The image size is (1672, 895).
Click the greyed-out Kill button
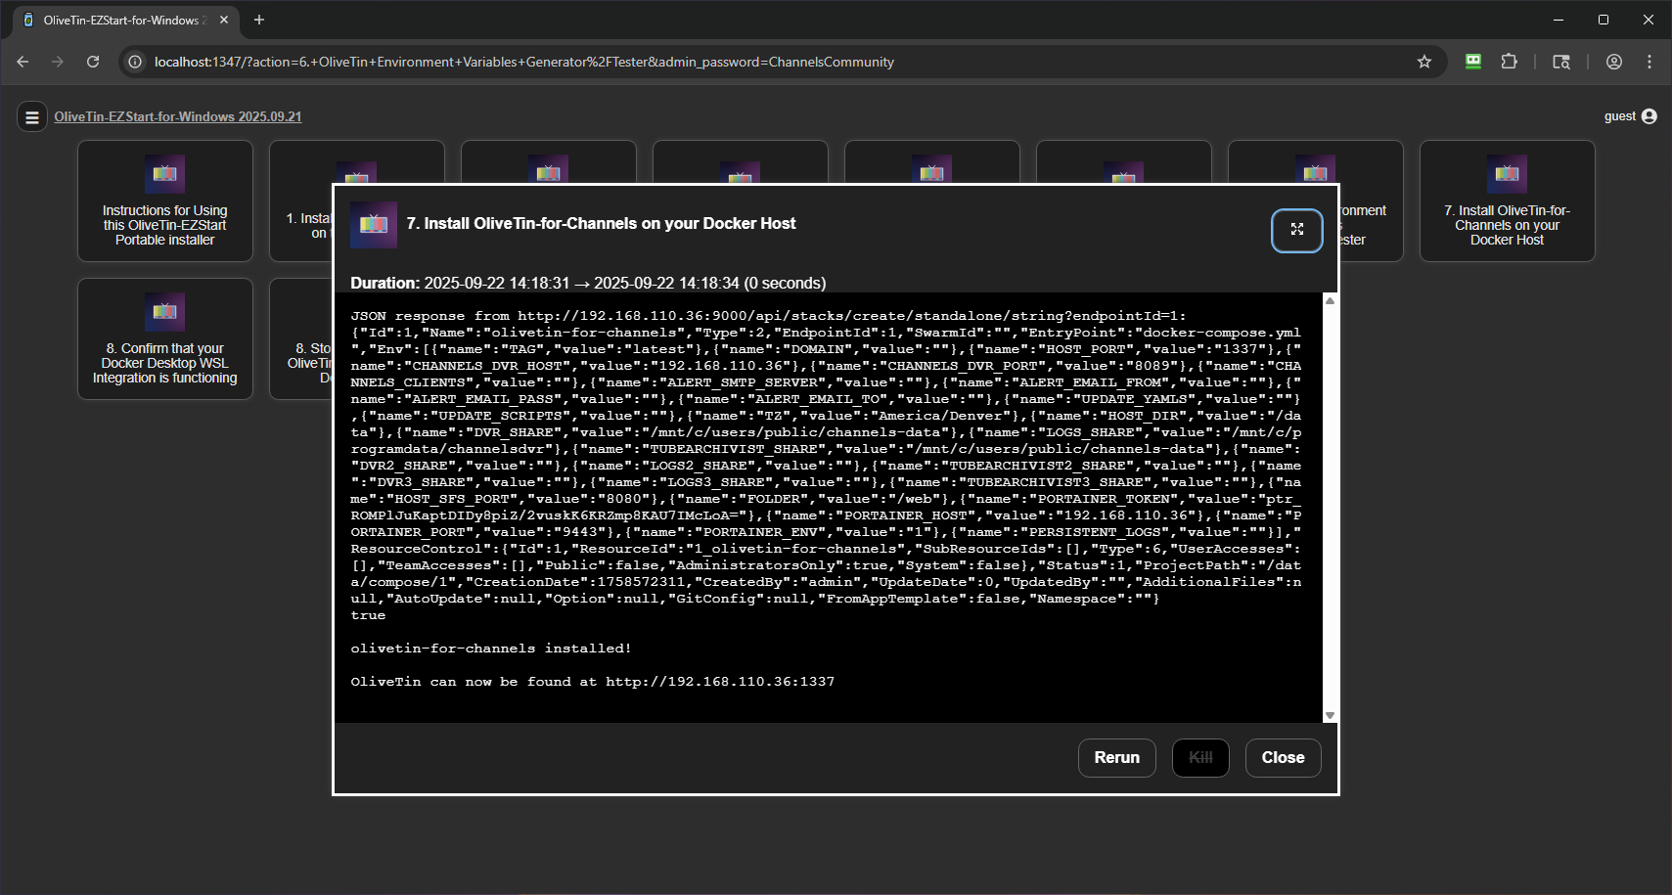[x=1200, y=757]
